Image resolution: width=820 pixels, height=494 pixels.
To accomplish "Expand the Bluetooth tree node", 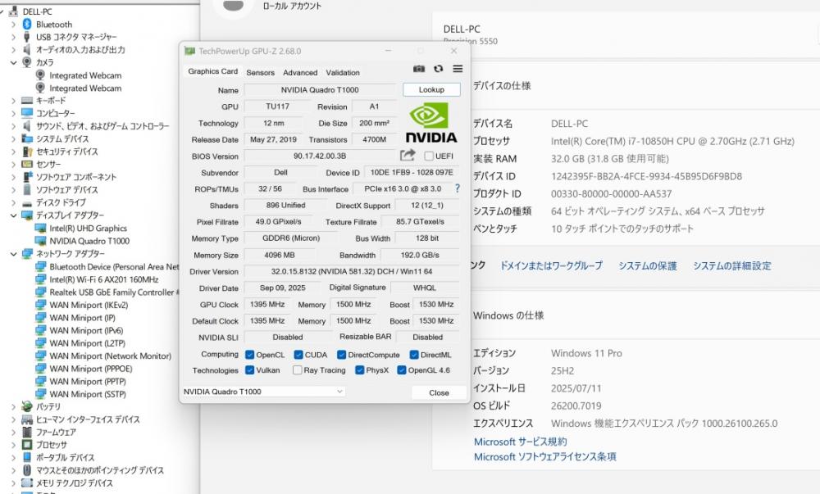I will pyautogui.click(x=14, y=24).
